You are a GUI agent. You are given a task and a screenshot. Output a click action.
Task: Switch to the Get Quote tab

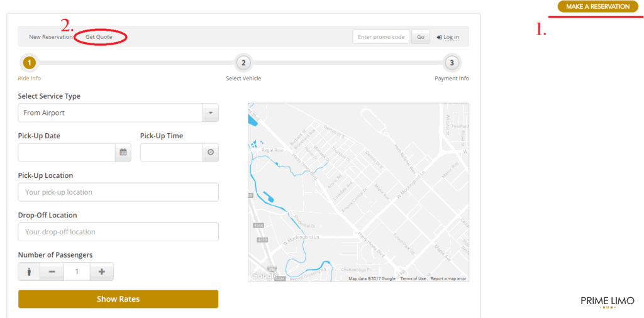pyautogui.click(x=99, y=37)
